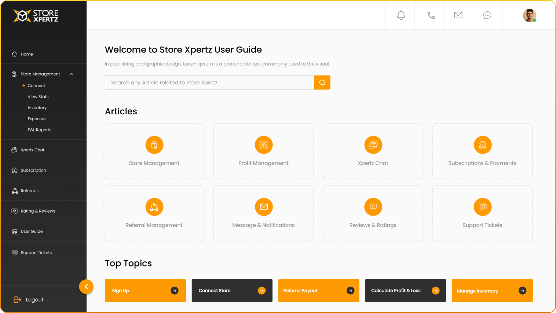Click the Subscription sidebar icon
This screenshot has width=556, height=313.
(14, 170)
